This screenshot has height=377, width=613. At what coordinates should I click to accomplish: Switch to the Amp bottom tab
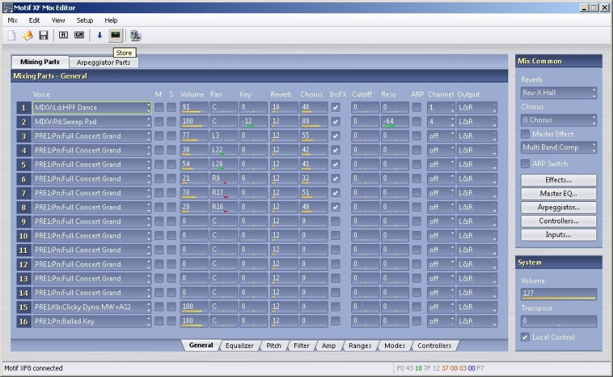[x=329, y=346]
